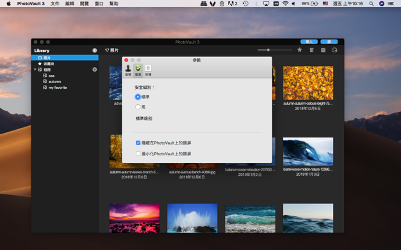Select the autumn colours bright leaves thumbnail
Screen dimensions: 401x250
point(308,83)
